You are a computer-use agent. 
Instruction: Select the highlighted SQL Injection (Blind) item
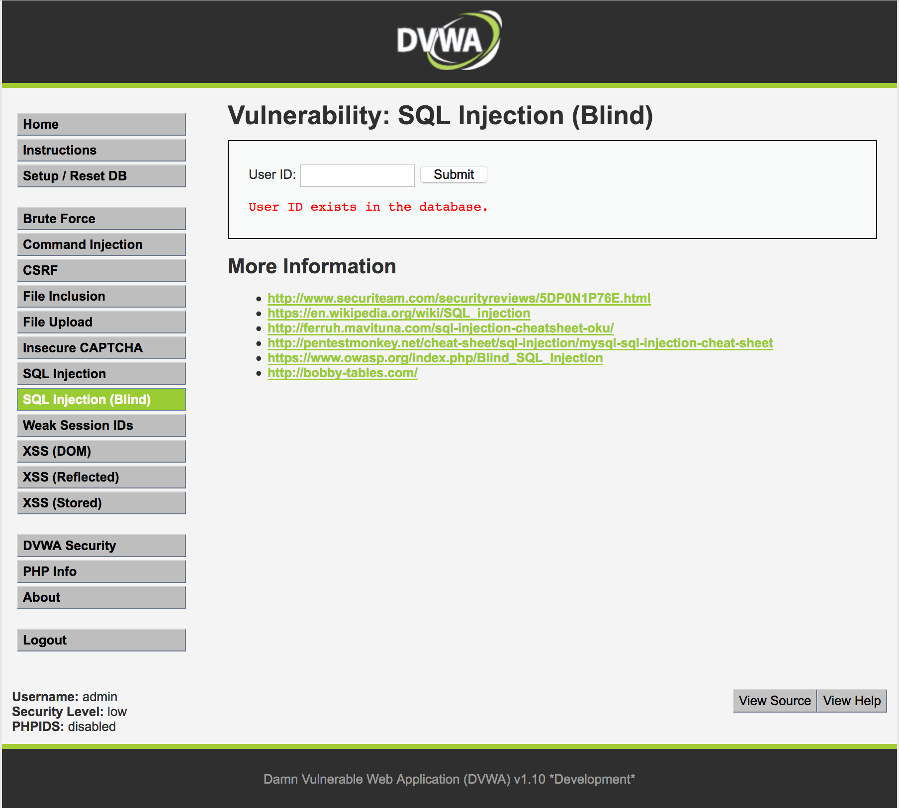click(x=101, y=400)
